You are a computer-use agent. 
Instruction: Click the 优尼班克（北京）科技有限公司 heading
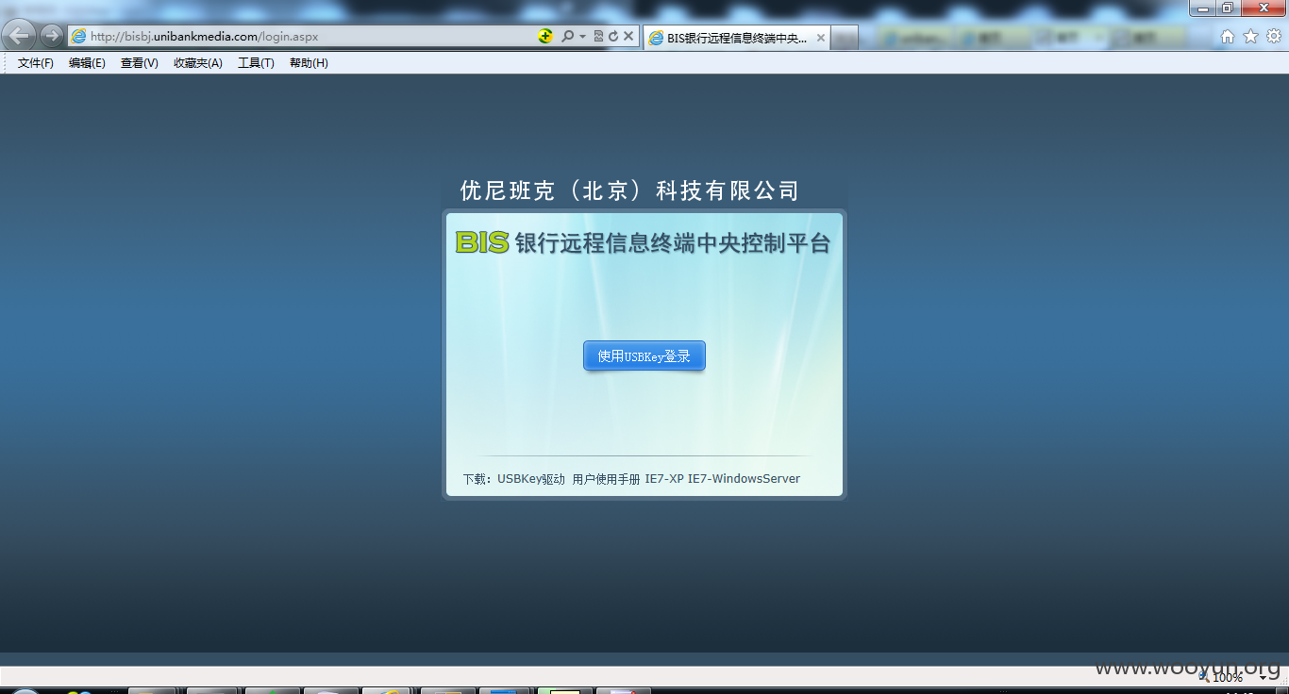[x=629, y=190]
